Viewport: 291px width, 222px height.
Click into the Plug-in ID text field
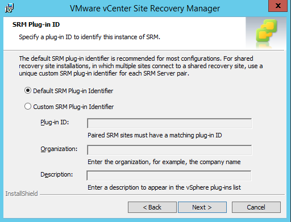tap(169, 123)
